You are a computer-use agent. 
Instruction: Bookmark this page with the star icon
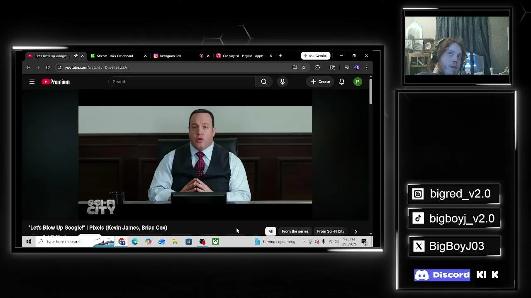(x=304, y=67)
